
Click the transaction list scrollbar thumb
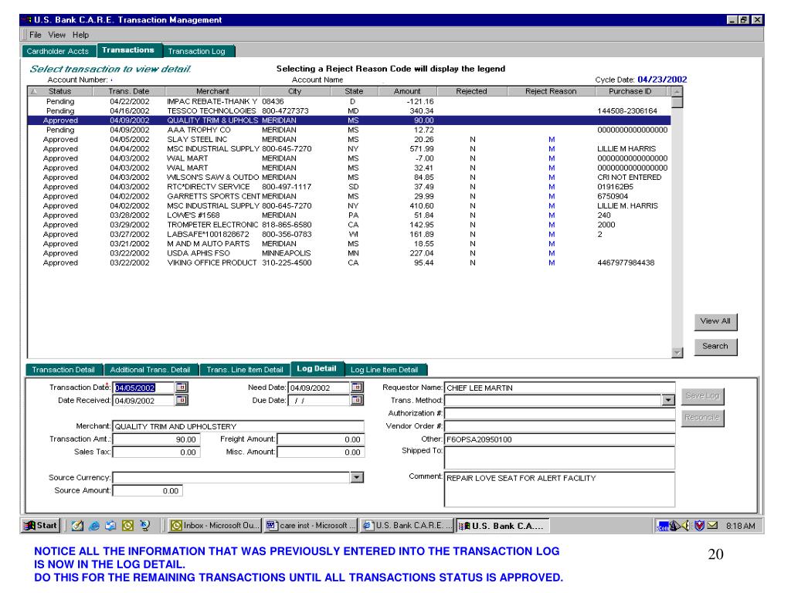pos(677,103)
